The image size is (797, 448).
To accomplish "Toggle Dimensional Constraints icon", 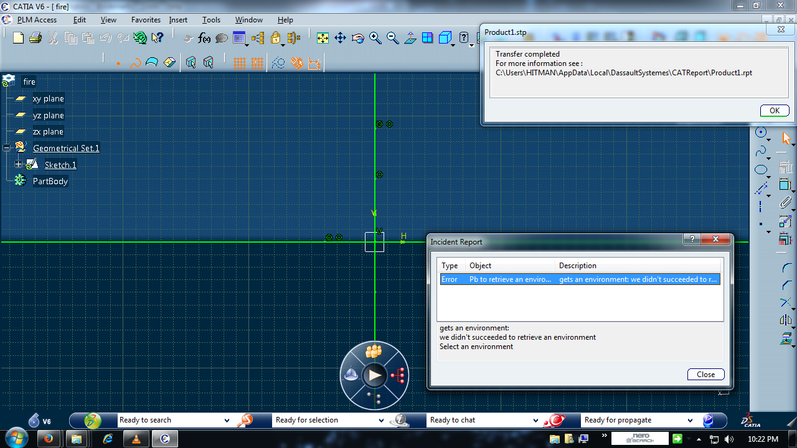I will [314, 63].
